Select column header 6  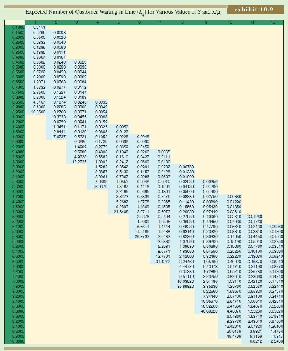click(x=139, y=22)
